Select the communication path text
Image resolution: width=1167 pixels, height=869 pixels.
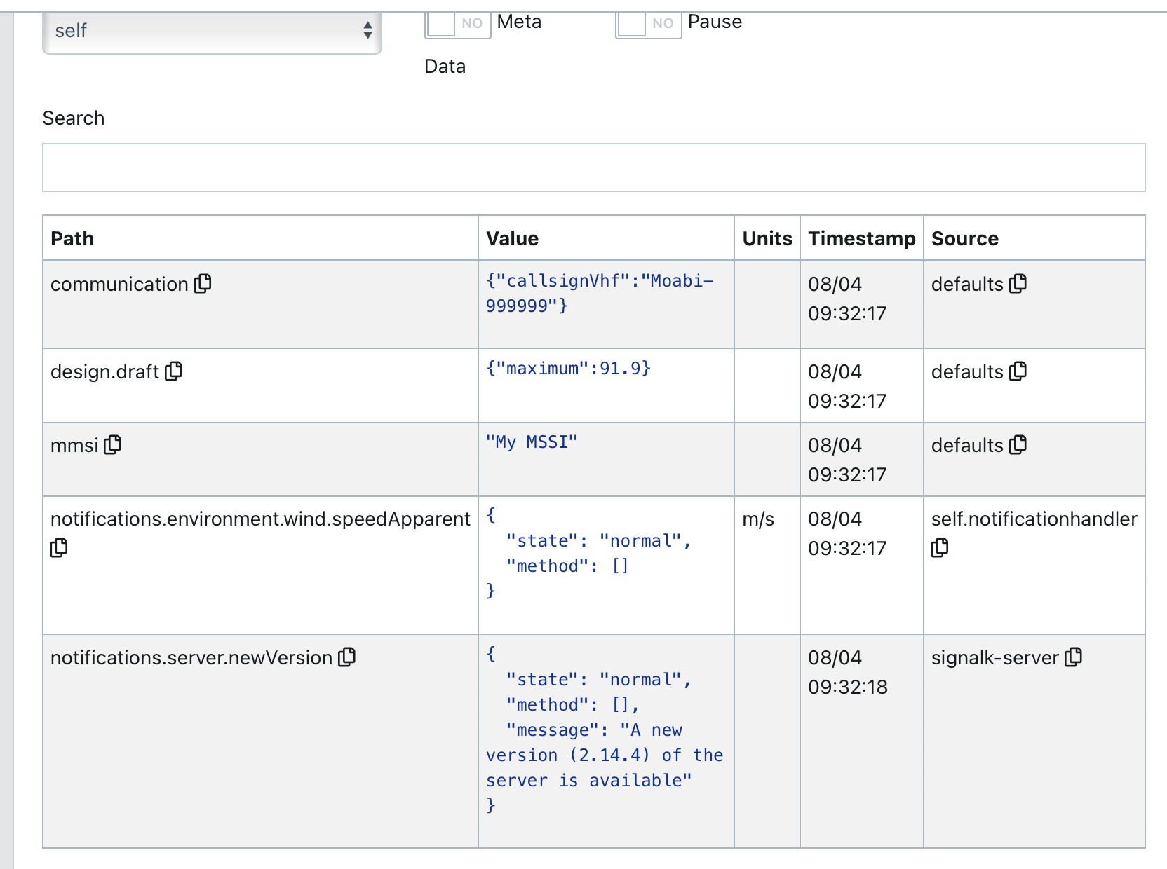pyautogui.click(x=119, y=285)
